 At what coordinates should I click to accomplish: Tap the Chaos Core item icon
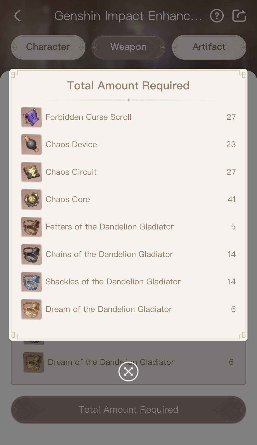31,200
